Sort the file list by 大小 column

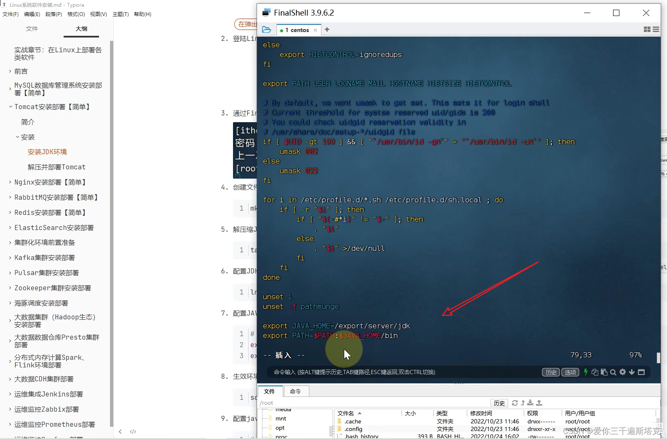(417, 413)
